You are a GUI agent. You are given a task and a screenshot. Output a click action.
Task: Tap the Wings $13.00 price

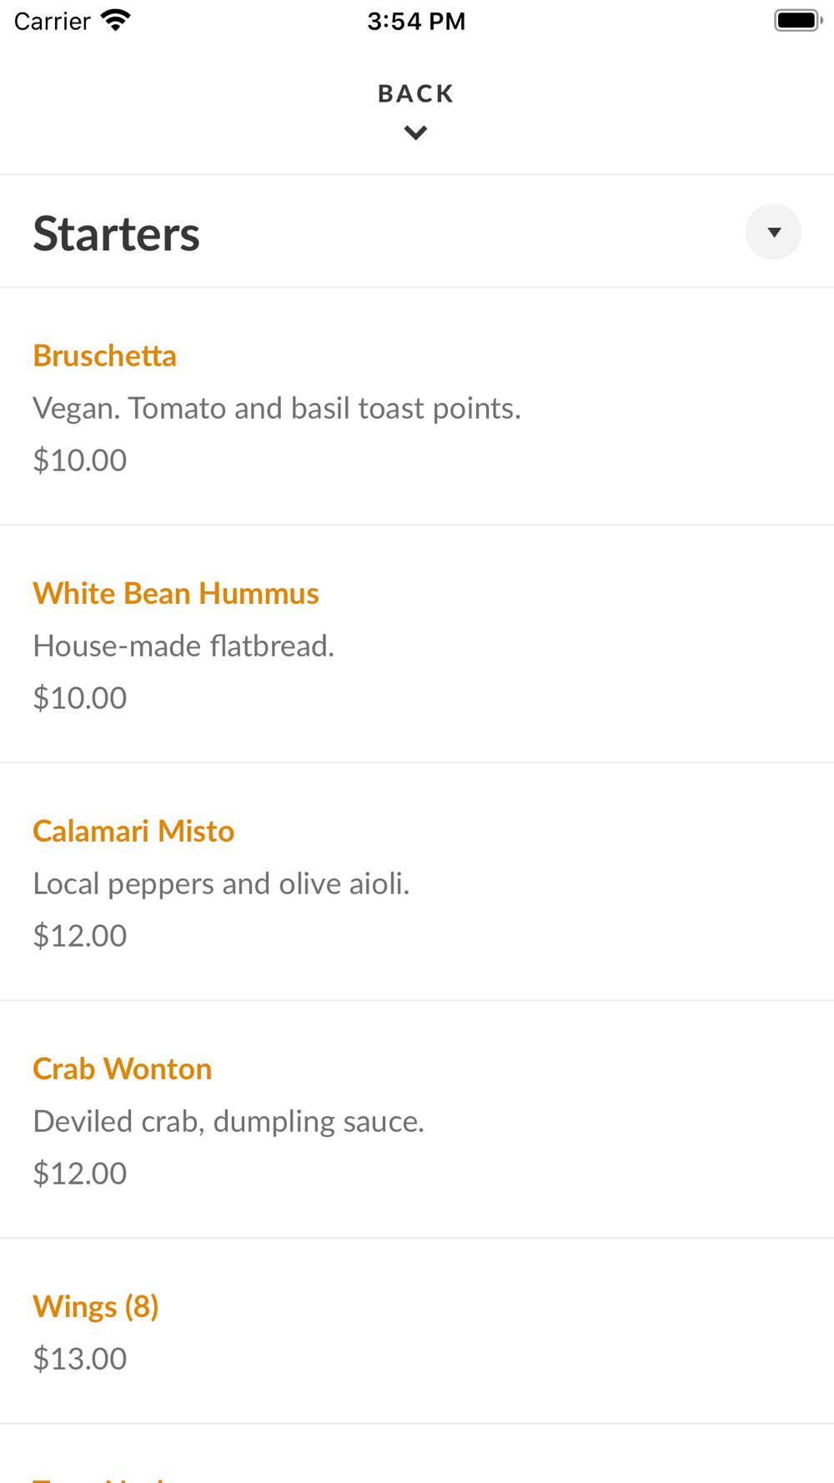point(80,1359)
